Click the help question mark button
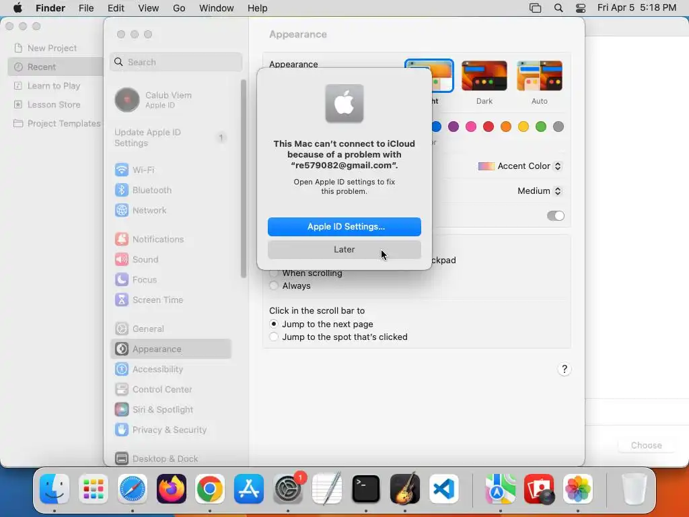 tap(565, 370)
